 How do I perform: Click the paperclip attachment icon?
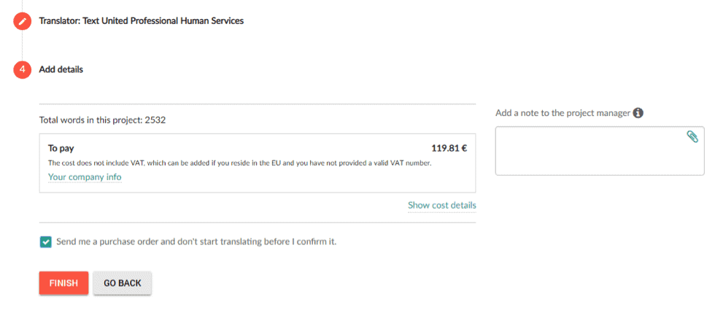click(692, 136)
